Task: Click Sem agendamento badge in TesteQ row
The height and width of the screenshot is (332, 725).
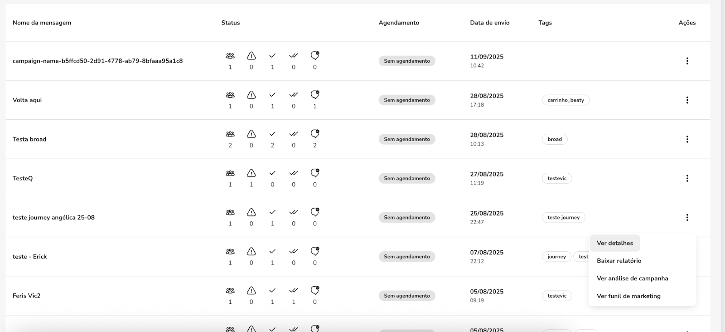Action: point(406,178)
